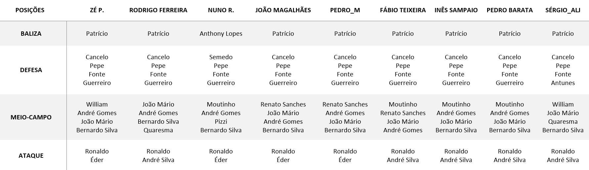Click the Anthony Lopes goalkeeper entry
Viewport: 589px width, 170px height.
point(221,34)
